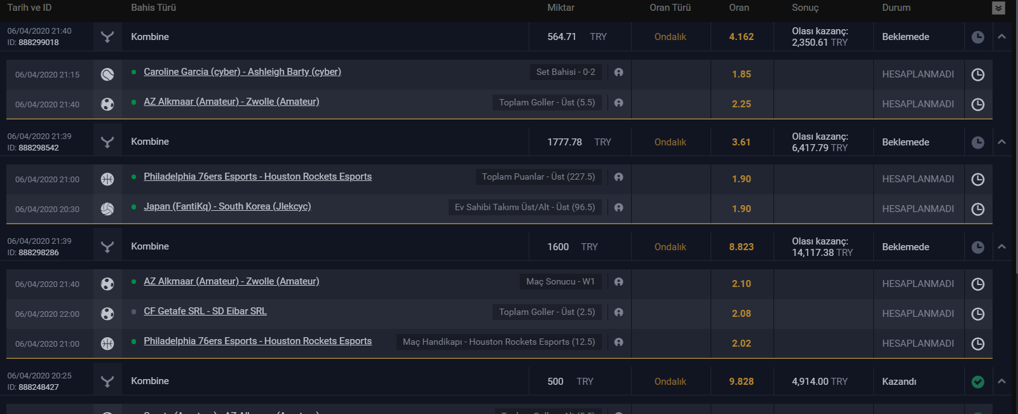Click the tennis icon beside the Caroline Garcia match
This screenshot has width=1018, height=414.
tap(107, 74)
